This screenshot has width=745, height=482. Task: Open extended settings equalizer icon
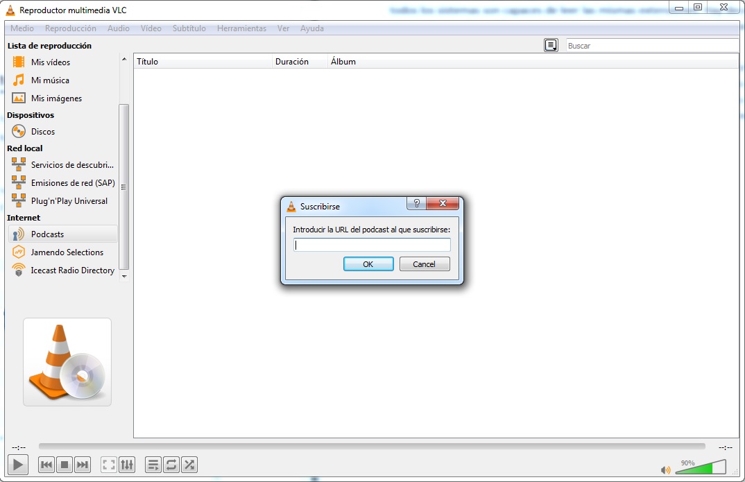pyautogui.click(x=127, y=465)
